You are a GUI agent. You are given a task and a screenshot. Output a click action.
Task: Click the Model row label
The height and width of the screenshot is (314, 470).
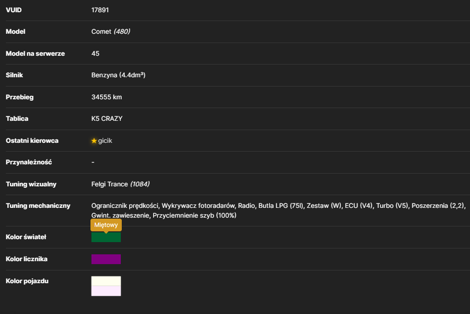point(16,31)
